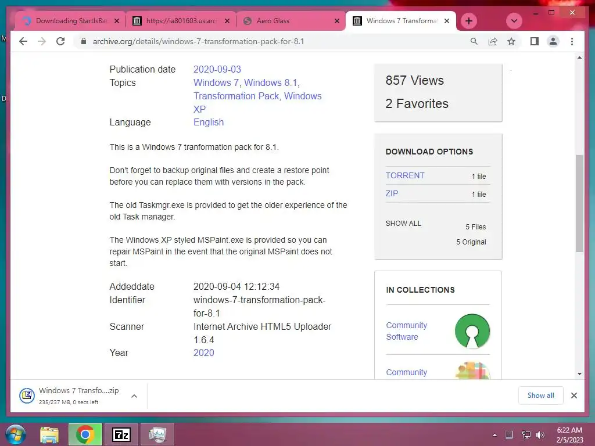Image resolution: width=595 pixels, height=446 pixels.
Task: Close the Downloading StartIsBack tab
Action: [x=117, y=21]
